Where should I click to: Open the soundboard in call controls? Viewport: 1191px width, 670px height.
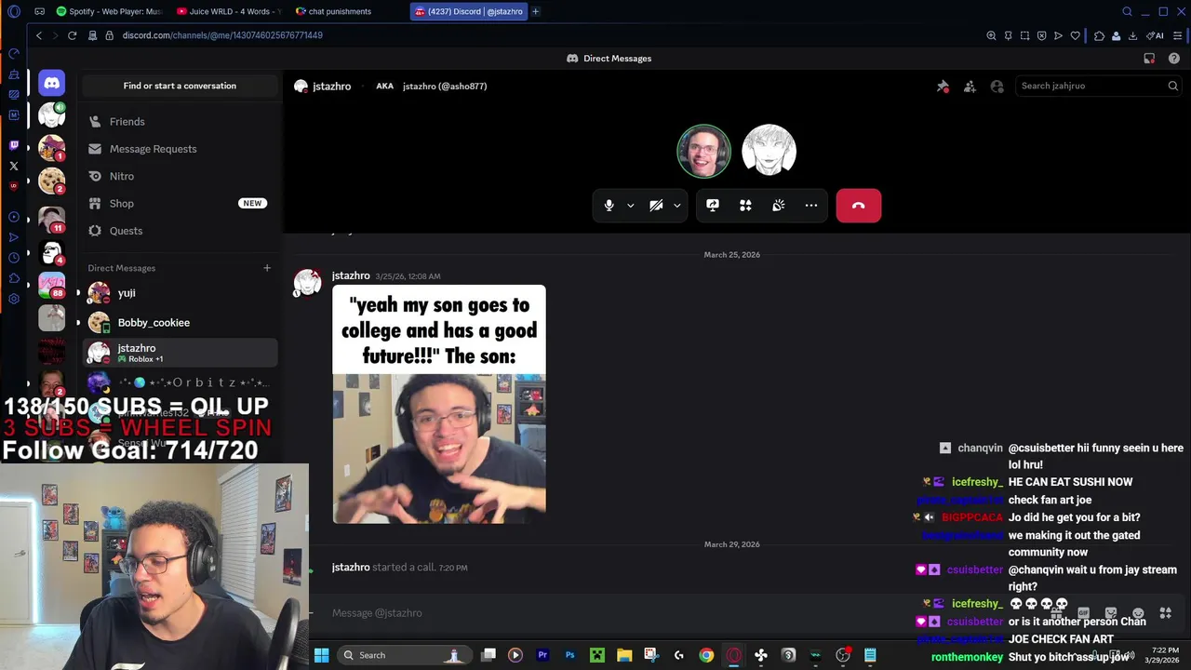point(779,206)
